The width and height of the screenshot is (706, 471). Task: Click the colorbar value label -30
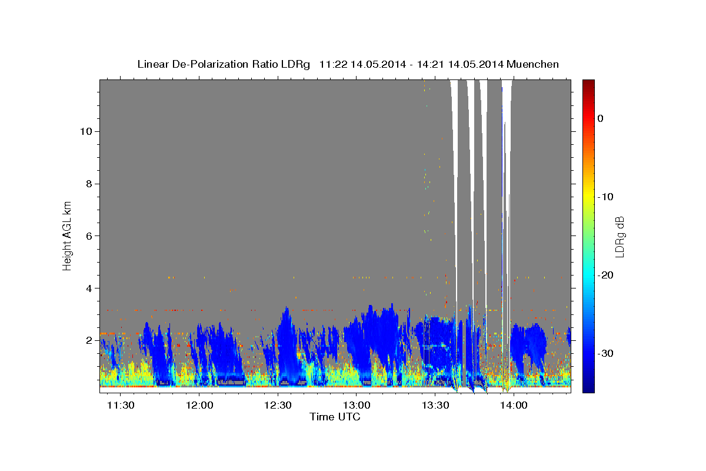coord(606,353)
